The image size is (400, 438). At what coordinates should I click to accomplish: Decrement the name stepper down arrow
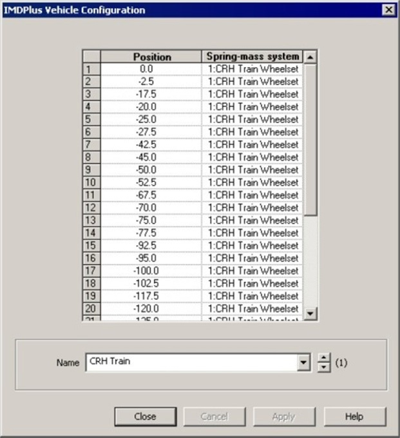(323, 367)
